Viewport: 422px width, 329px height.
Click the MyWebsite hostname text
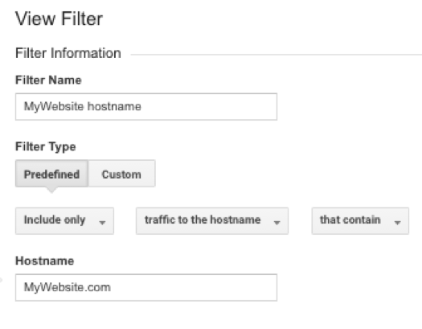pyautogui.click(x=82, y=107)
